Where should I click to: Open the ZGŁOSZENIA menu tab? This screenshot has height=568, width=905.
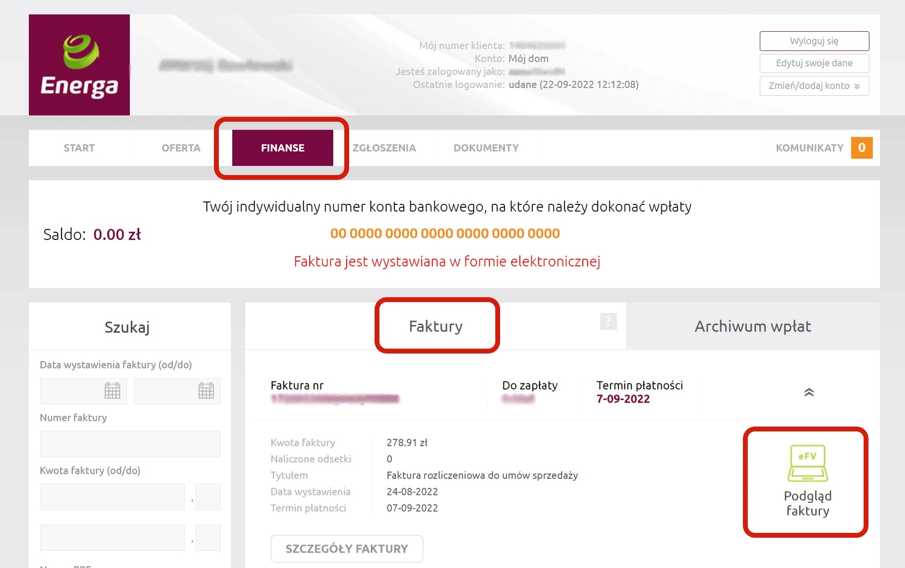pyautogui.click(x=384, y=148)
